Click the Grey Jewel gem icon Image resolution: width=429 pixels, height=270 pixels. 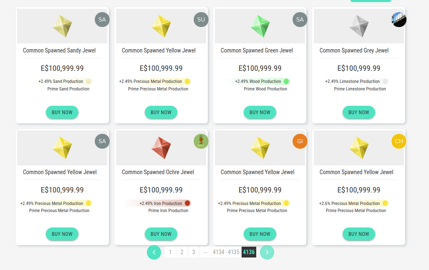(x=359, y=26)
